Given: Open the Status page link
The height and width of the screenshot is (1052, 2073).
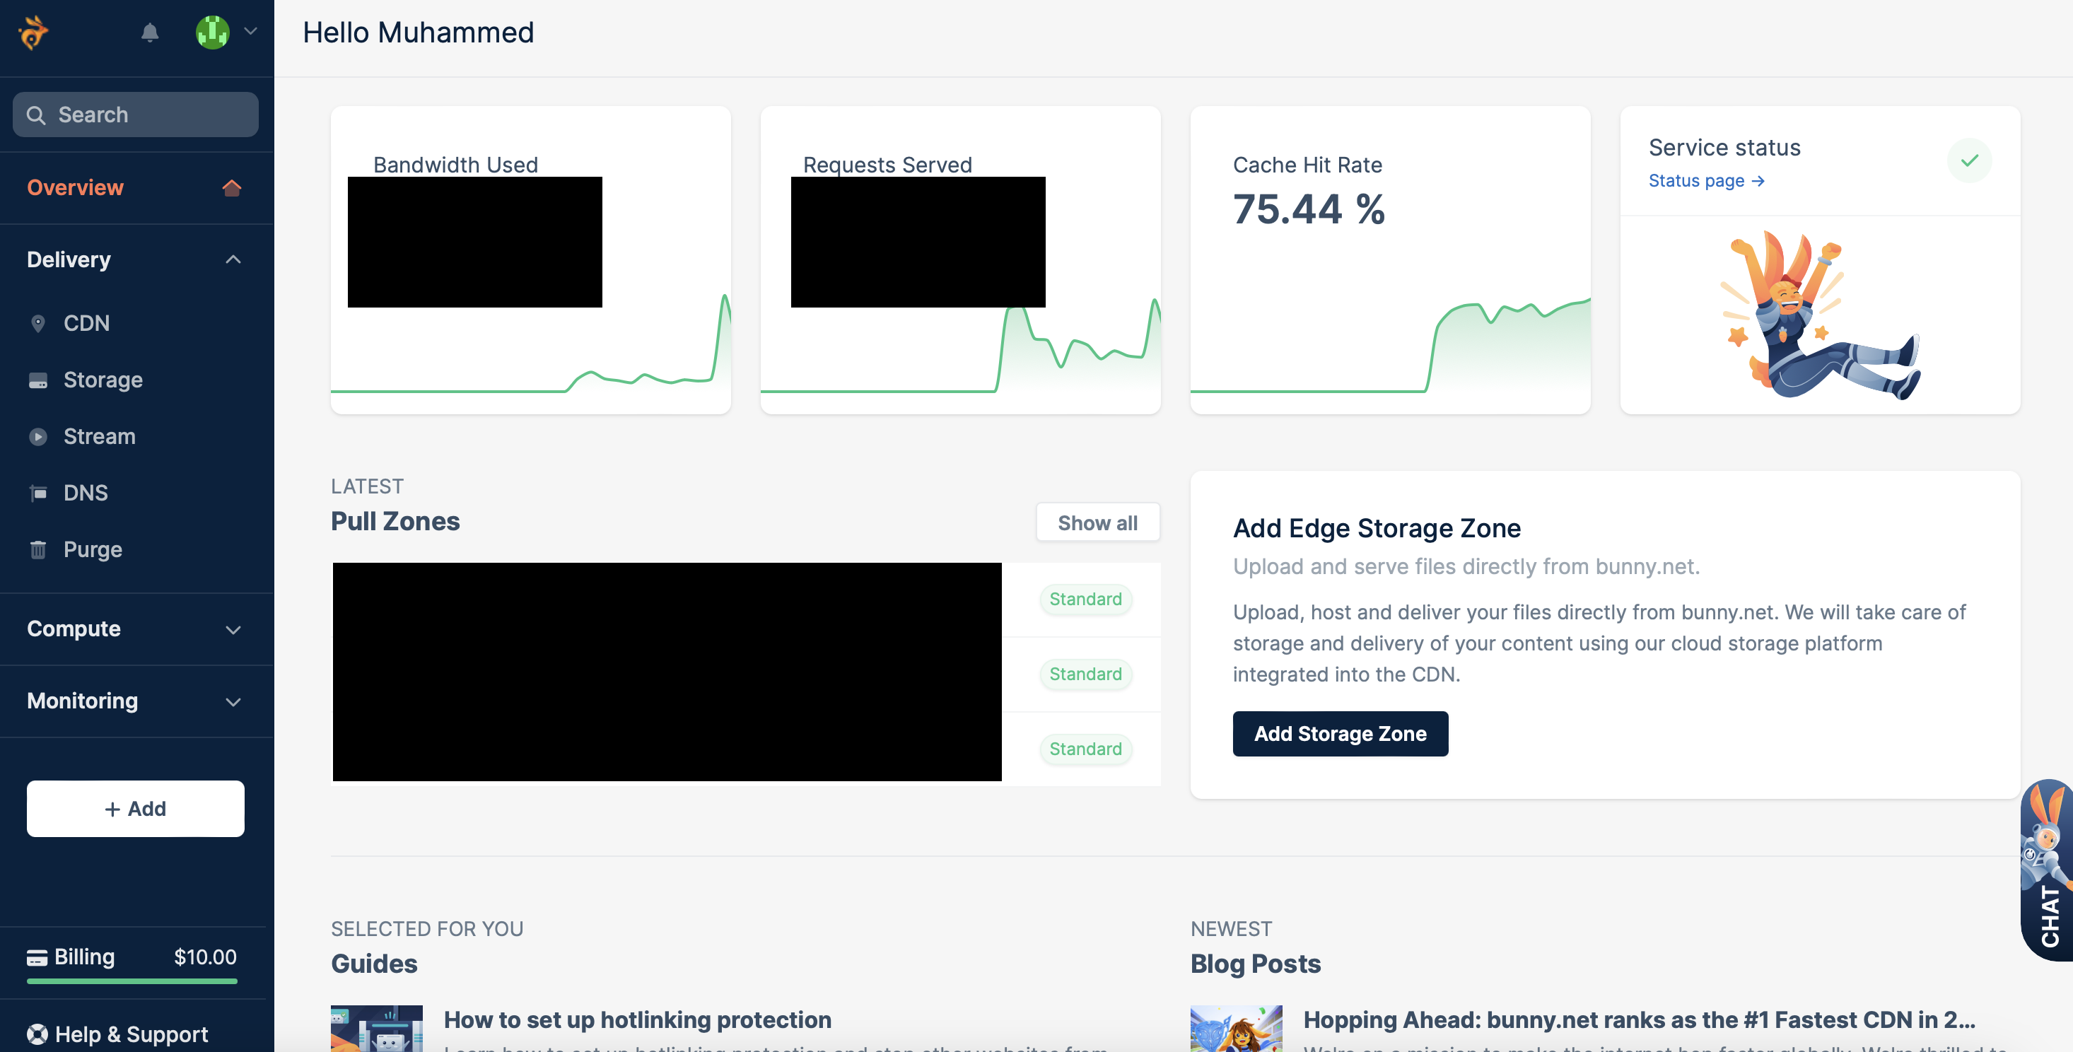Looking at the screenshot, I should pos(1706,180).
